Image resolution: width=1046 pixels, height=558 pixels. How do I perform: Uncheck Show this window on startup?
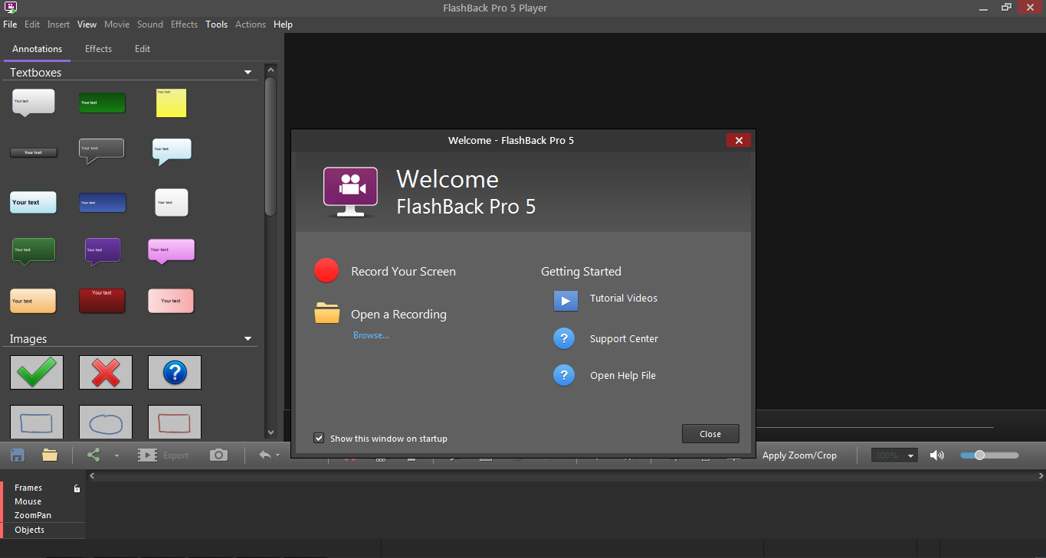point(319,438)
